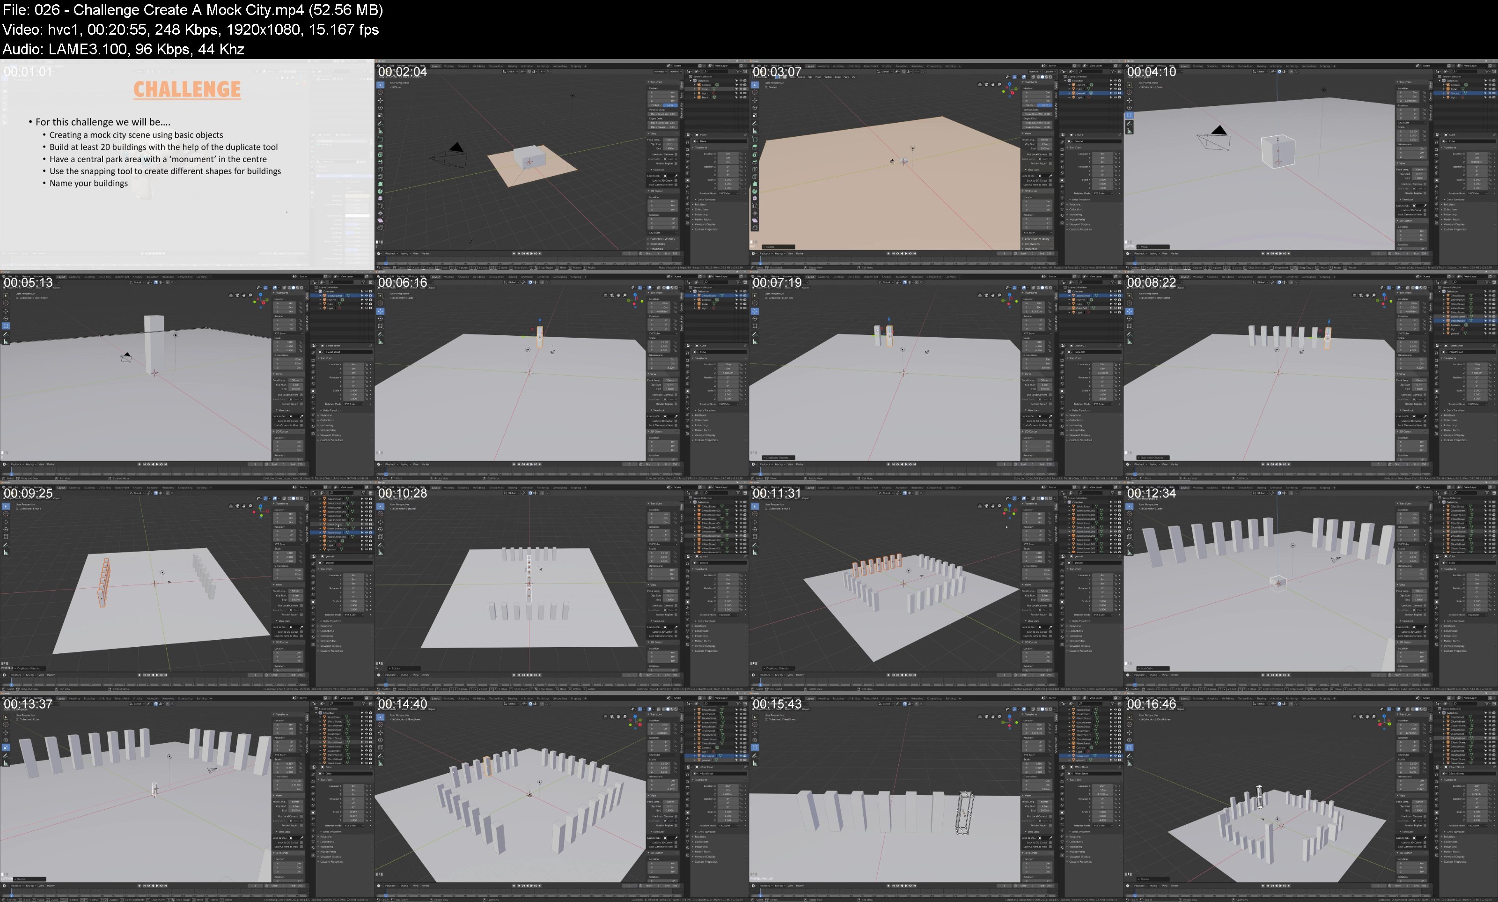View the frame at 00:08:22
The height and width of the screenshot is (902, 1498).
[x=1311, y=376]
